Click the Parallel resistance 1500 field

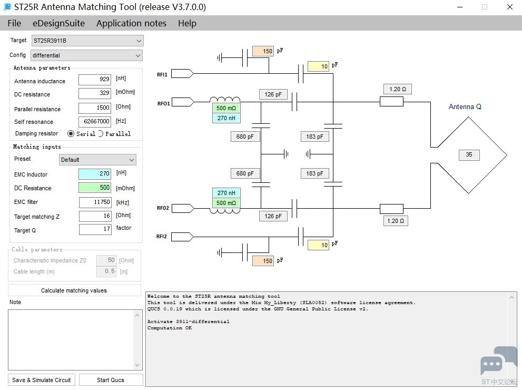(x=94, y=108)
